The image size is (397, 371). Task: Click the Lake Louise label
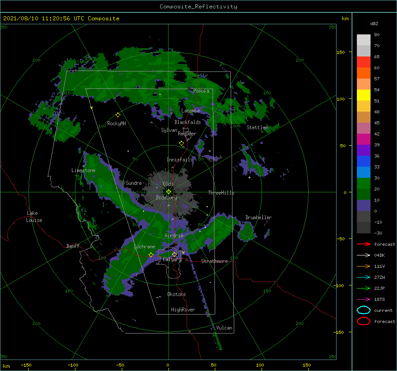click(34, 217)
